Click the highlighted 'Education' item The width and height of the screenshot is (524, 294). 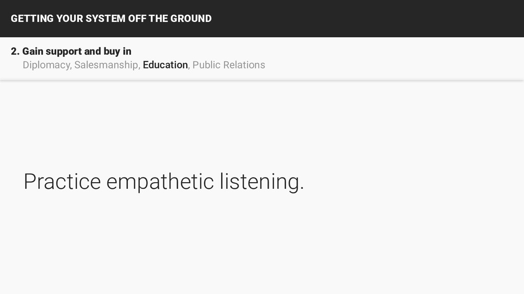(165, 65)
